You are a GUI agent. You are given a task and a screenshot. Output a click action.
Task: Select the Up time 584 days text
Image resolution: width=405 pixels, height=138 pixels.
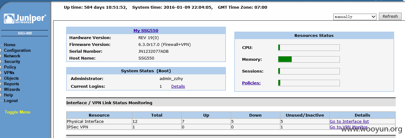[x=95, y=7]
